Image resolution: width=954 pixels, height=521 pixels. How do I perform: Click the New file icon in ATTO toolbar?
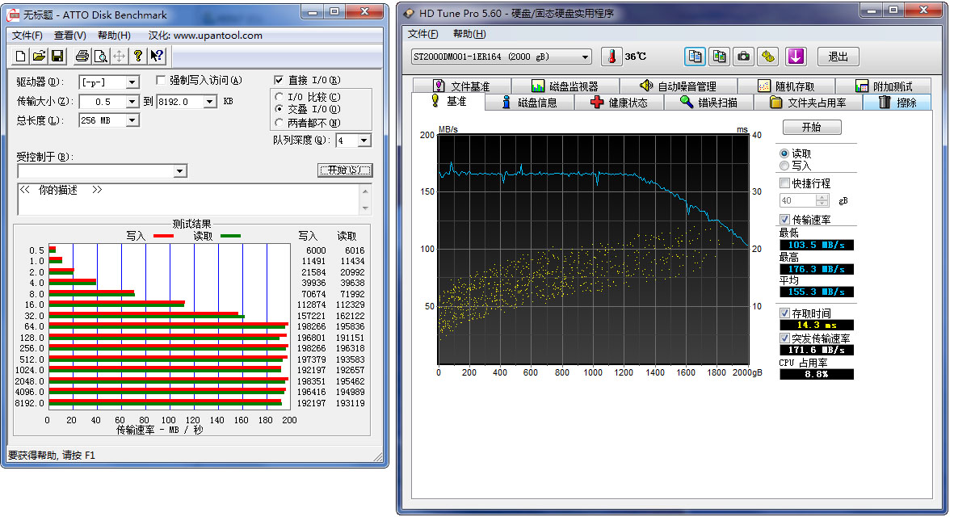tap(22, 56)
